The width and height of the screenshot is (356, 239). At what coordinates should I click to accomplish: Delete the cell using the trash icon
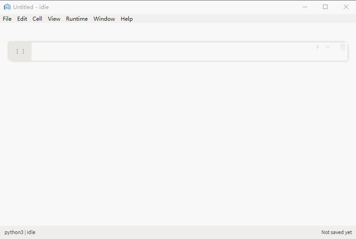[x=342, y=47]
